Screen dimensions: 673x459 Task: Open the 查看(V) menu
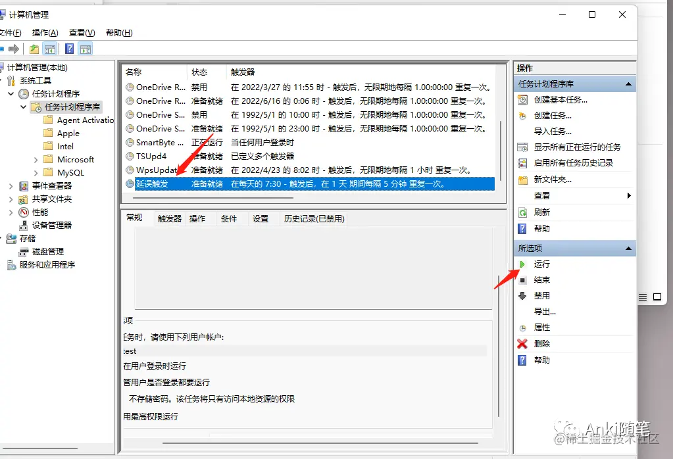click(82, 33)
